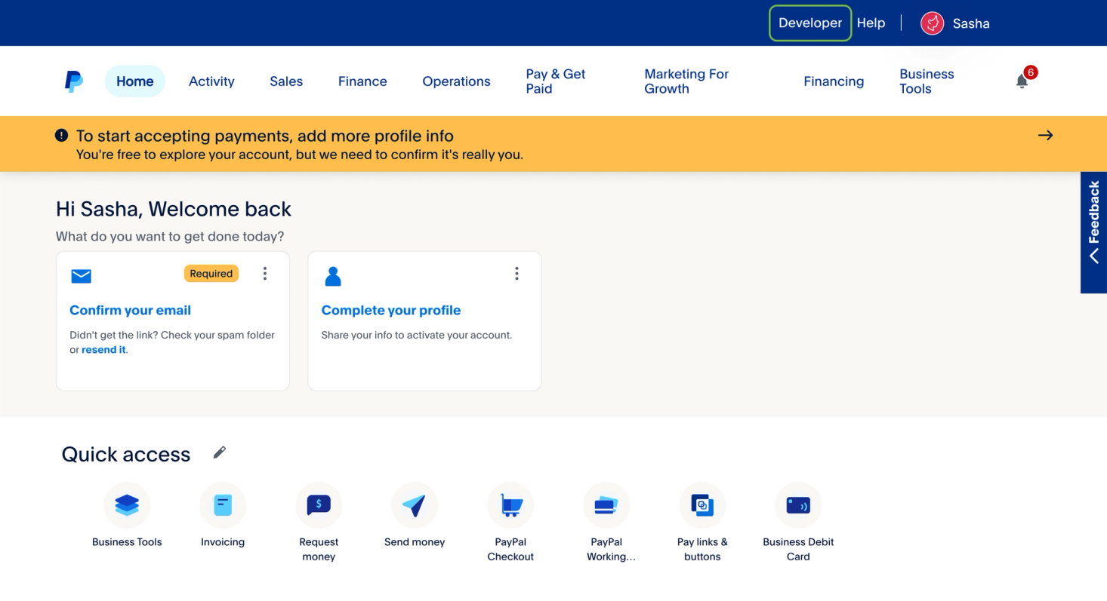
Task: Open the options menu on Complete your profile card
Action: click(516, 274)
